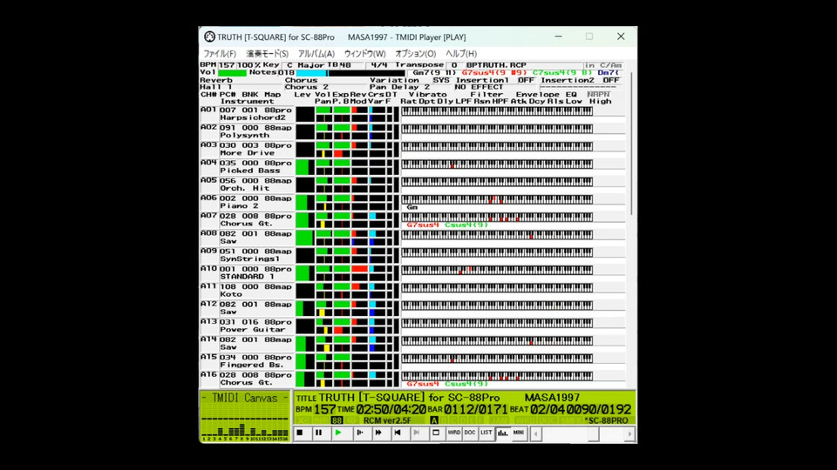
Task: Click the right arrow of position scrollbar
Action: pyautogui.click(x=629, y=433)
